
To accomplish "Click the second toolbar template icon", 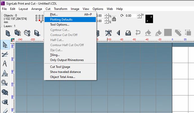I will tap(18, 33).
